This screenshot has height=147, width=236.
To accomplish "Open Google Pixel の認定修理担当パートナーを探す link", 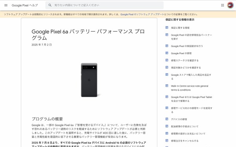I will tap(192, 37).
